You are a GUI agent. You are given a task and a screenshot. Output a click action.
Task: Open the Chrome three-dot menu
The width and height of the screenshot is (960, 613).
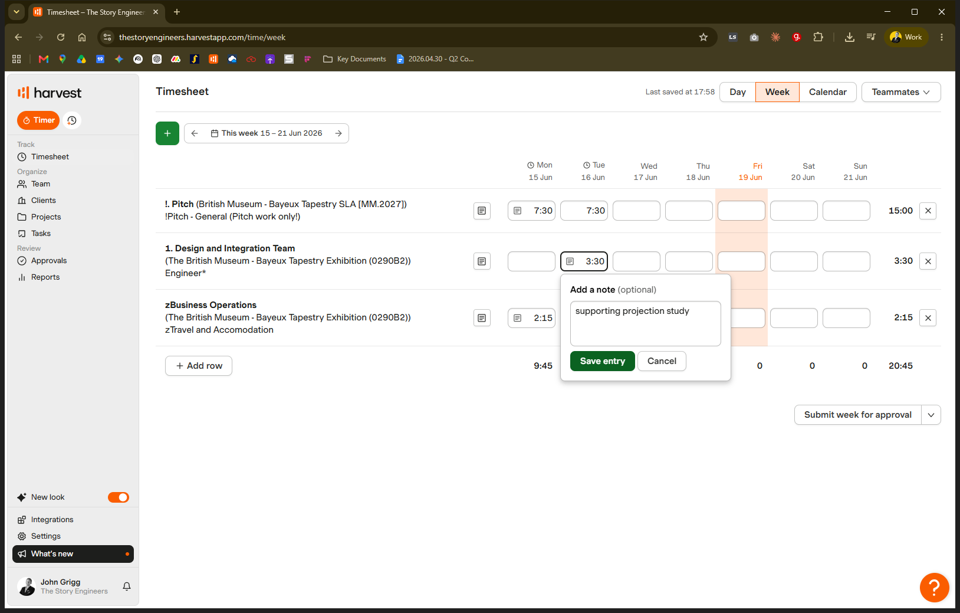click(942, 37)
